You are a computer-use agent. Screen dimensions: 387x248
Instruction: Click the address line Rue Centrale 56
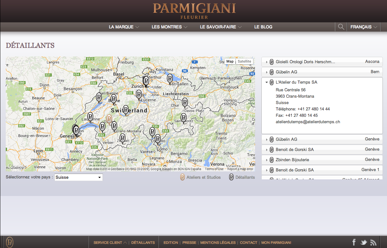pos(290,90)
